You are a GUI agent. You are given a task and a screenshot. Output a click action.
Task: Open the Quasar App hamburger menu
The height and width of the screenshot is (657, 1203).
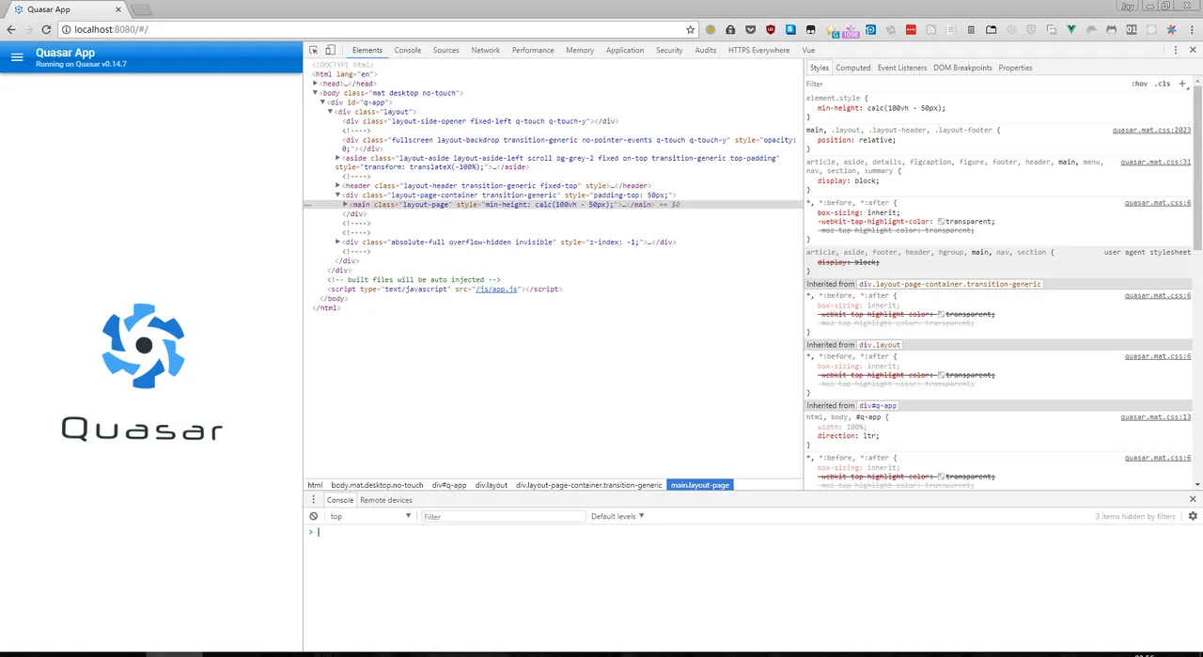[x=16, y=57]
